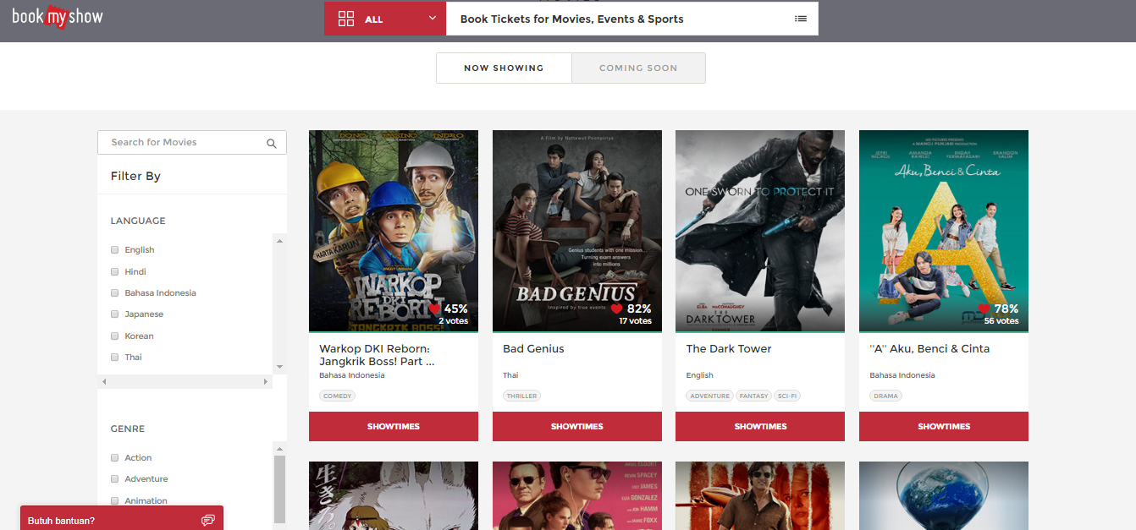Click heart rating icon on Bad Genius poster
This screenshot has width=1136, height=530.
pos(616,309)
